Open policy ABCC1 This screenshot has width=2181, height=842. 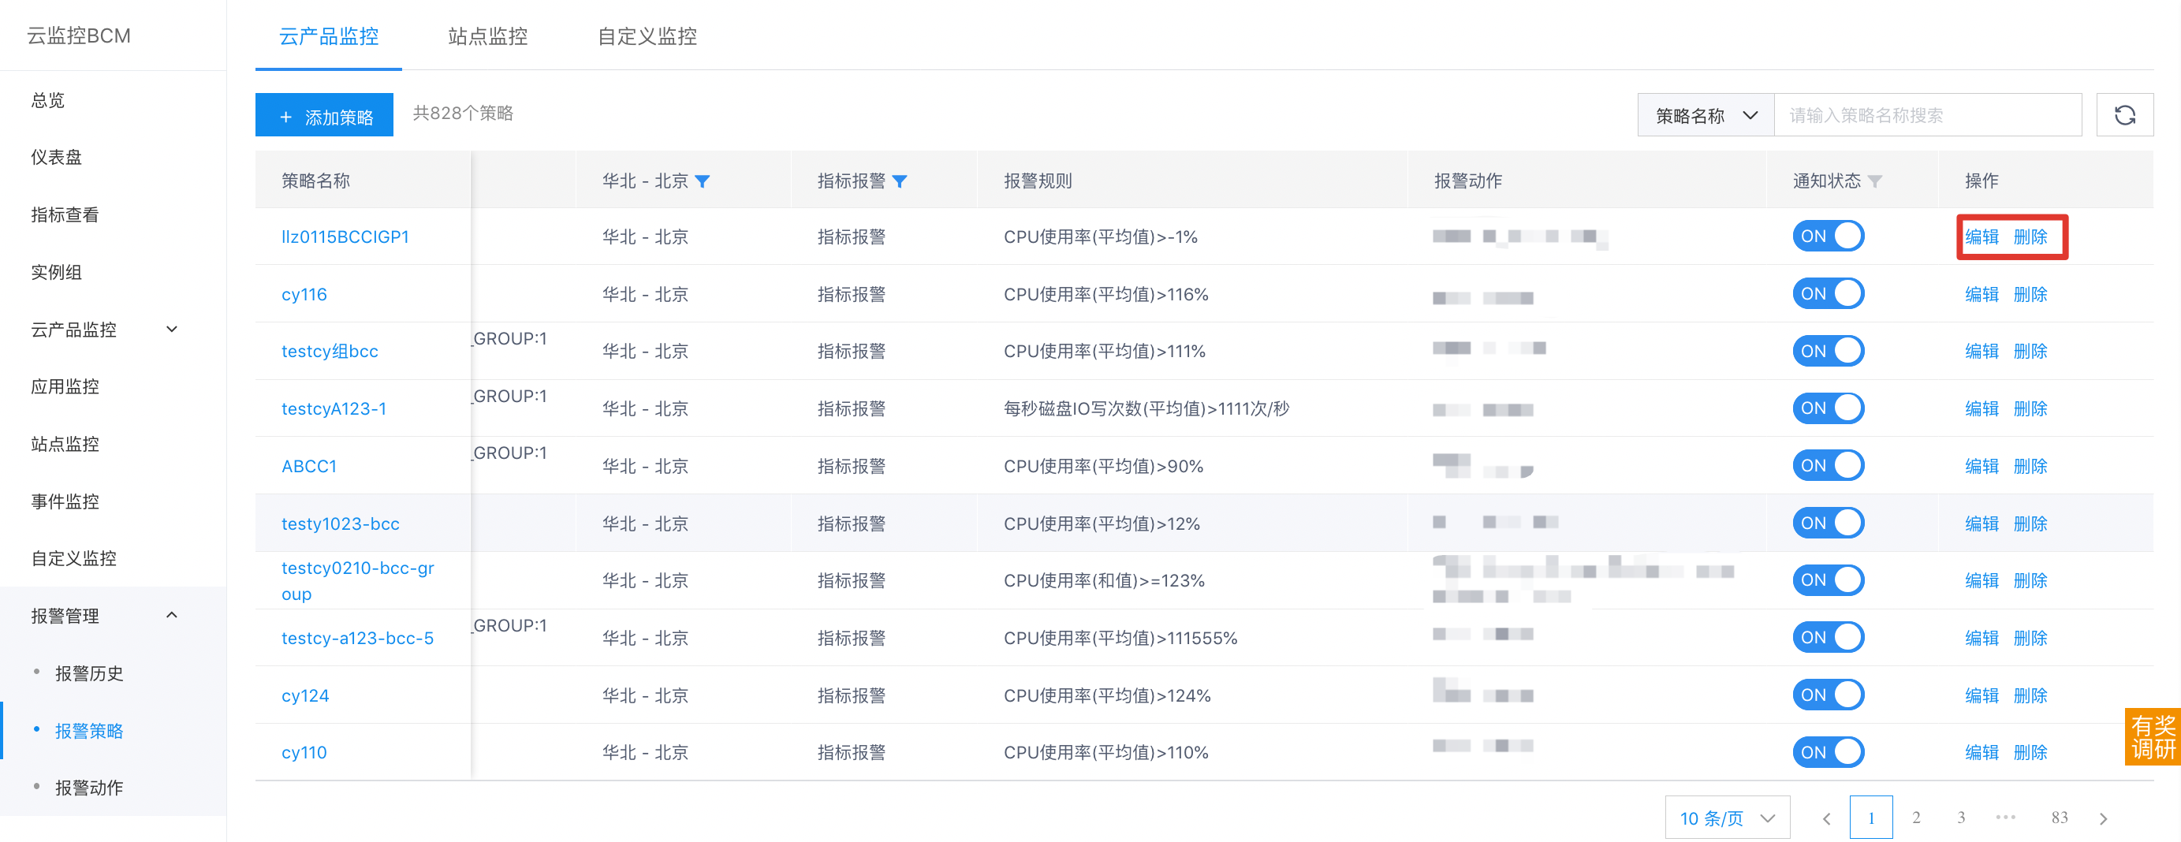pos(309,466)
